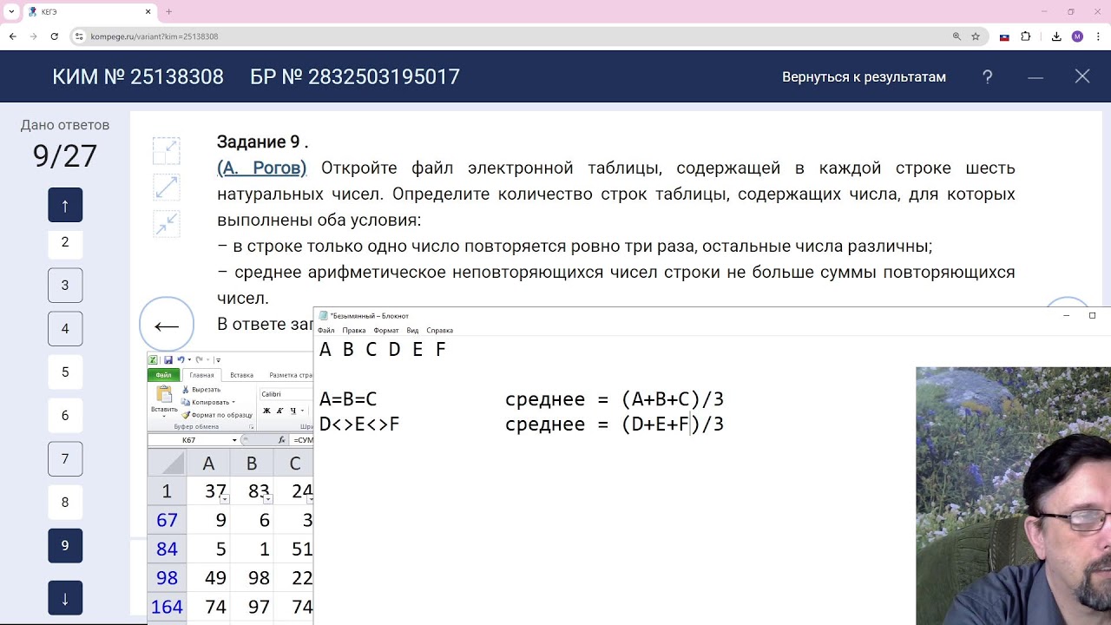Open Excel Файл tab
The image size is (1111, 625).
click(x=163, y=375)
